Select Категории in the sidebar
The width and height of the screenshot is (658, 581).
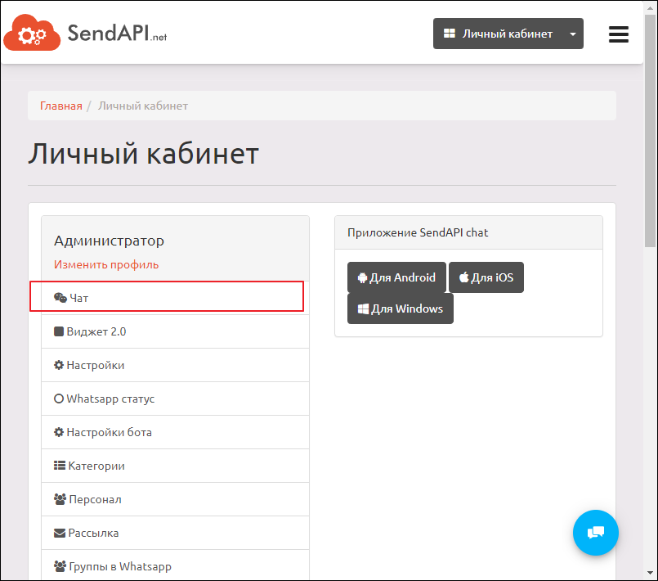(96, 466)
